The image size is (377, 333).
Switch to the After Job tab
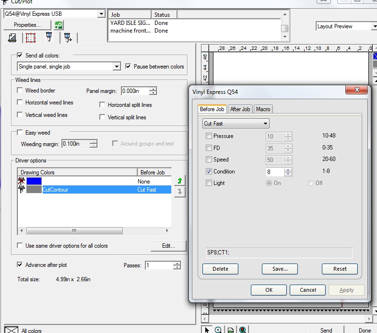pos(240,109)
